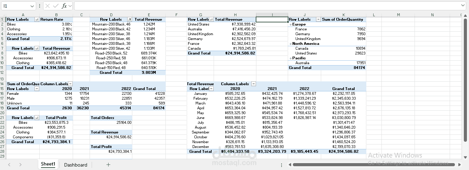Click the Name Box showing I1

pyautogui.click(x=16, y=6)
